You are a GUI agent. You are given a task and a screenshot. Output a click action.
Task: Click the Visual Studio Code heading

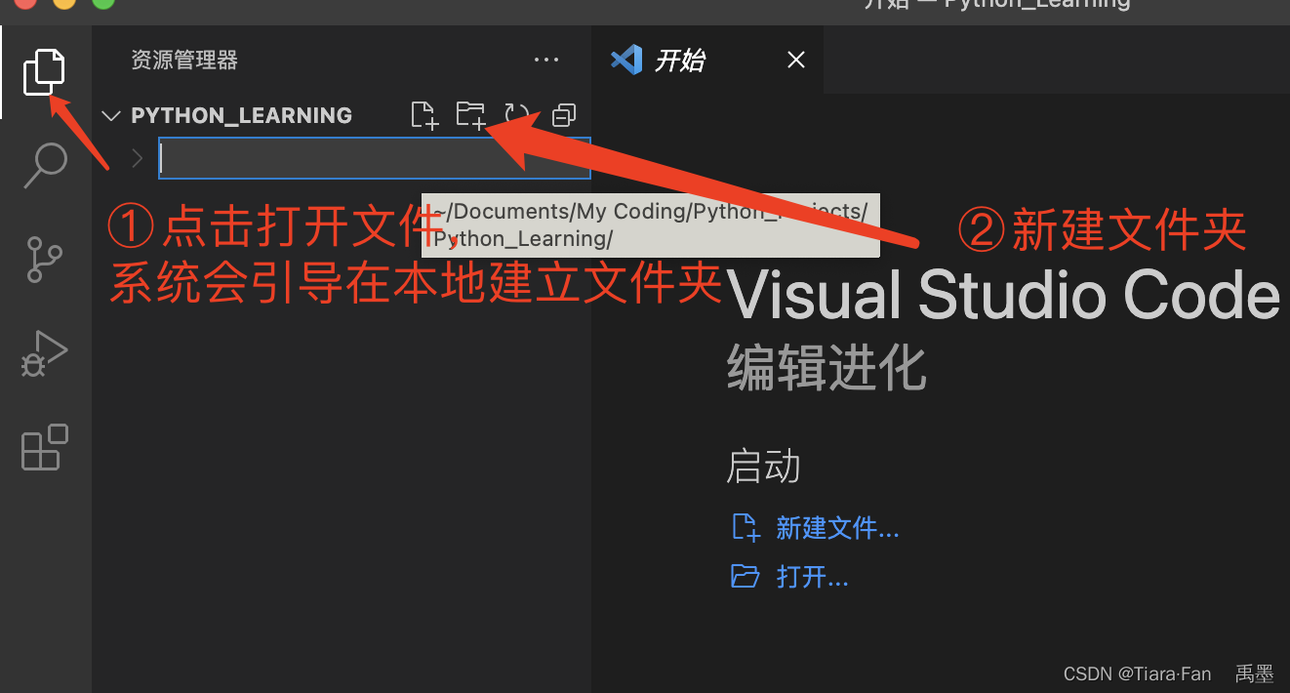tap(1003, 295)
